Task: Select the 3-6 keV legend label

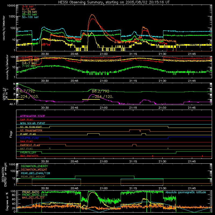Action: [x=28, y=6]
